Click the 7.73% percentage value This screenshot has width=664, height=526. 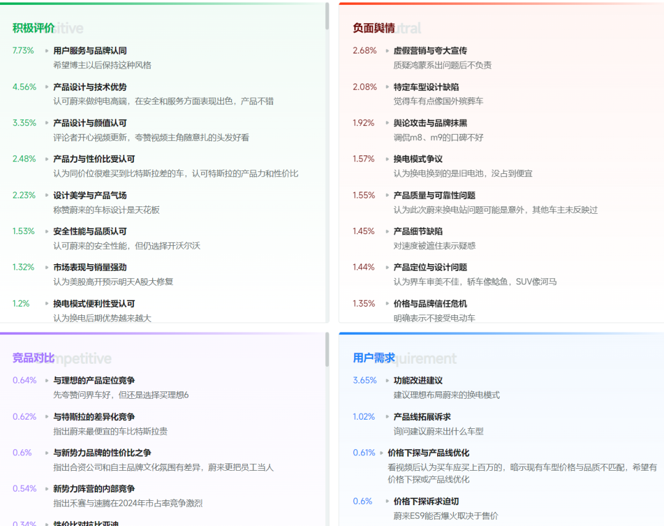pyautogui.click(x=23, y=50)
